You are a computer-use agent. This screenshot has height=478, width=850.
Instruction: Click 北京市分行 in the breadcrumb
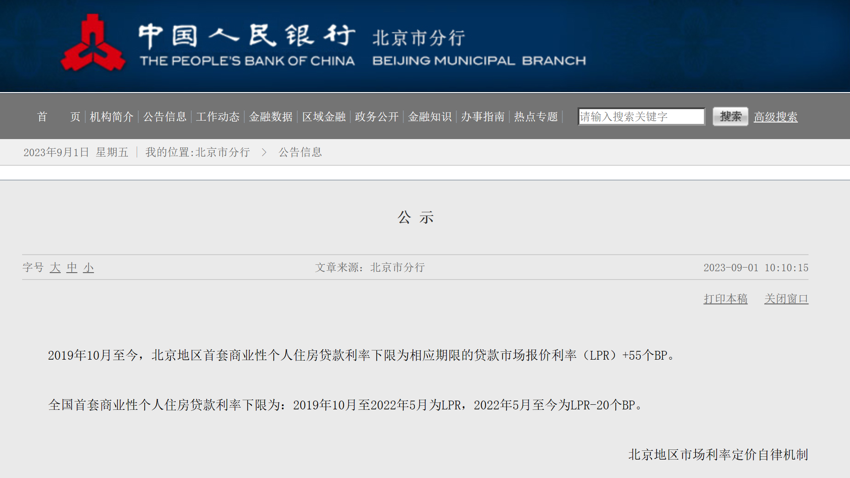point(223,152)
